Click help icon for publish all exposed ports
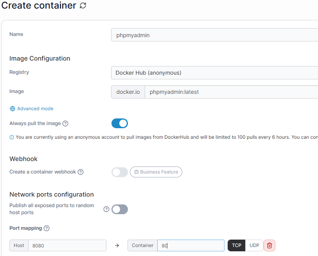Viewport: 318px width, 256px height. coord(106,209)
